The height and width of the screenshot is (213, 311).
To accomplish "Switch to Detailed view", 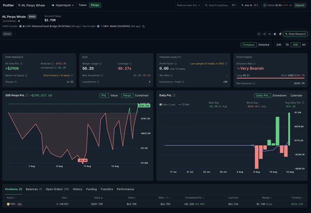I will click(x=264, y=45).
